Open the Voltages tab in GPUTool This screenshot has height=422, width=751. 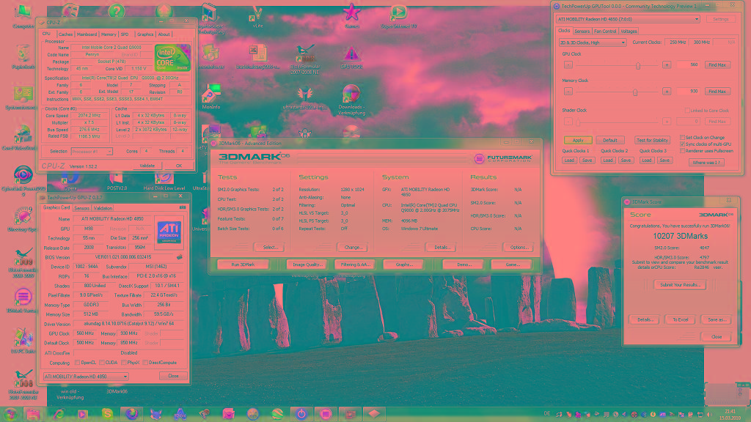629,31
